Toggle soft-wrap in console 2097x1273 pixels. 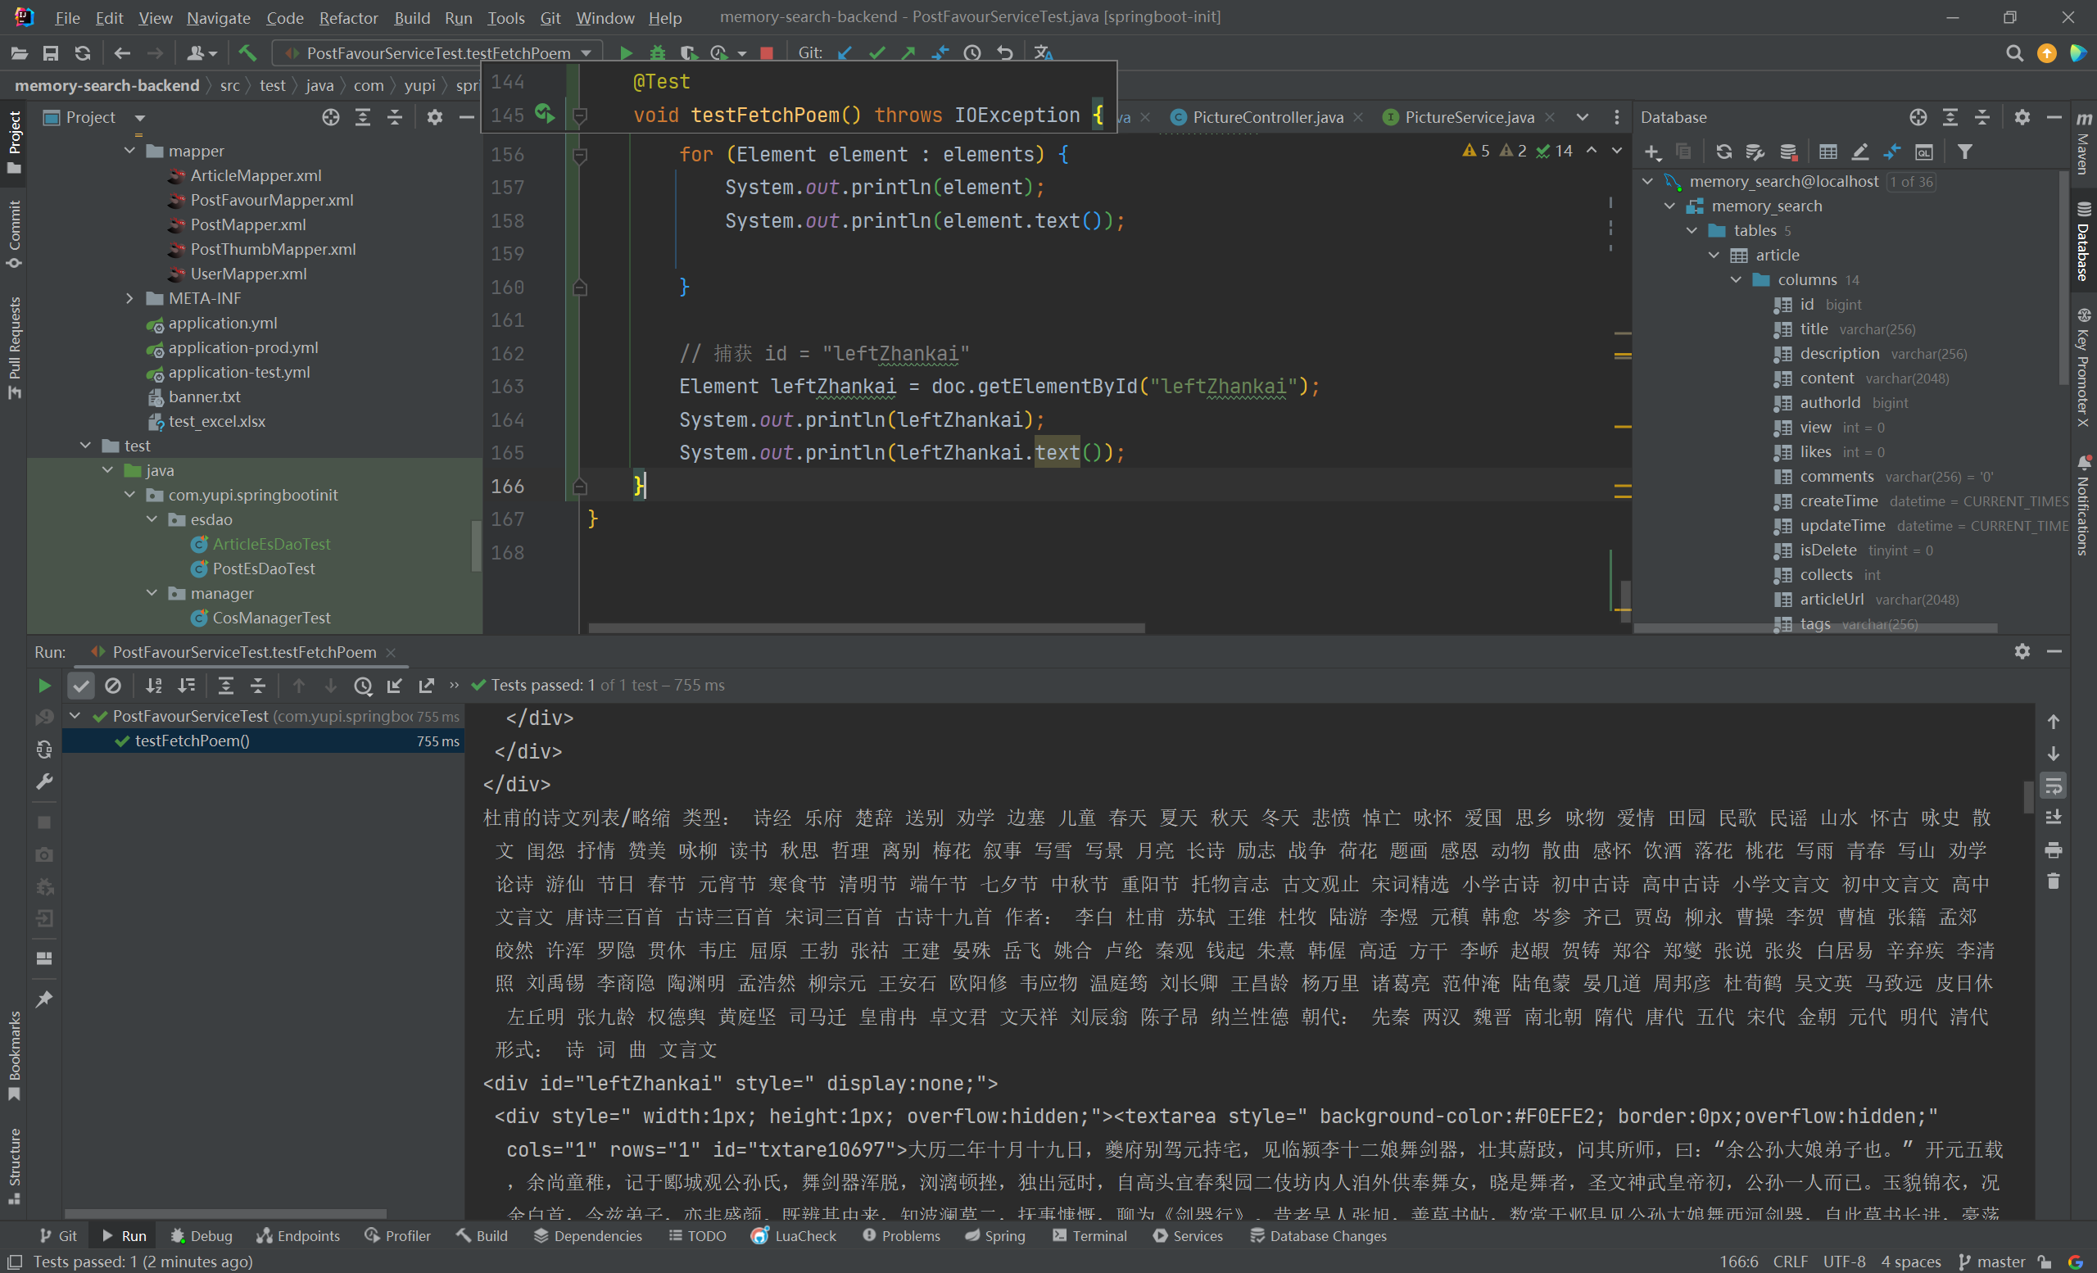click(2053, 786)
